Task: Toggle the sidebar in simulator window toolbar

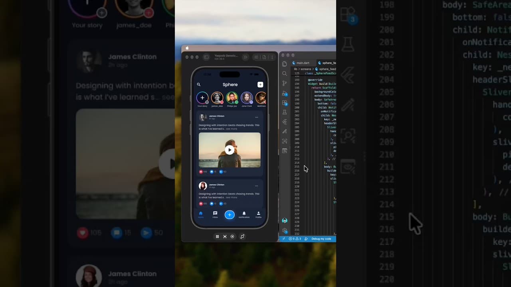Action: (206, 57)
